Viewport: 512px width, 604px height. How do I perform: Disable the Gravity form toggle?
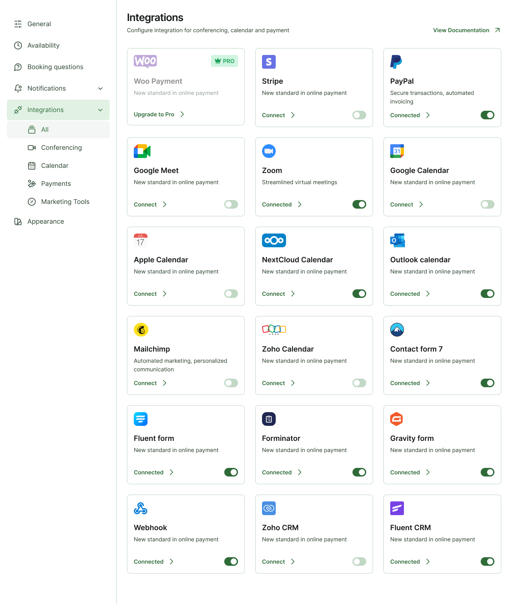[488, 472]
